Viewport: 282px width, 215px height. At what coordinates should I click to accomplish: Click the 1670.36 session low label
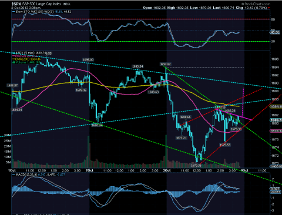point(196,166)
